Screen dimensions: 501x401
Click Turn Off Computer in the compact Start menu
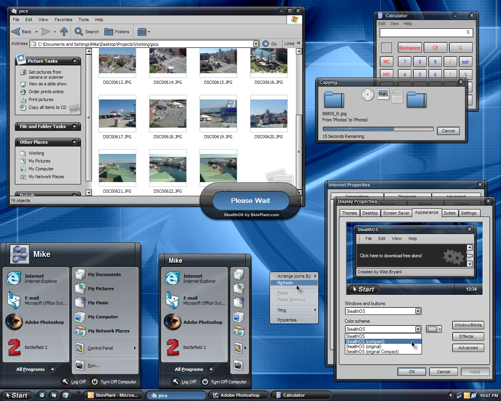point(224,382)
